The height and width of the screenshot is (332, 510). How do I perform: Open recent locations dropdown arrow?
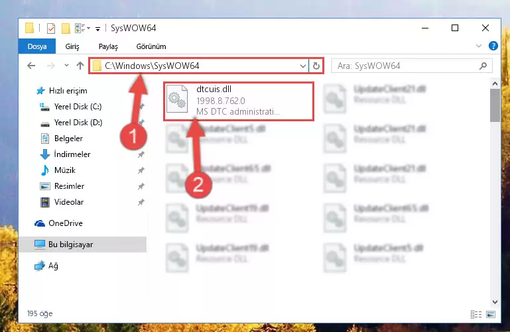pyautogui.click(x=66, y=66)
